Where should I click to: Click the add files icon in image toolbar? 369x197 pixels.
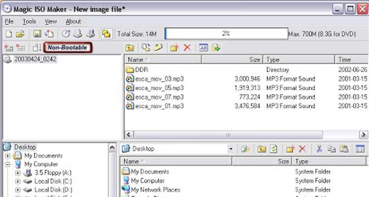pos(146,48)
